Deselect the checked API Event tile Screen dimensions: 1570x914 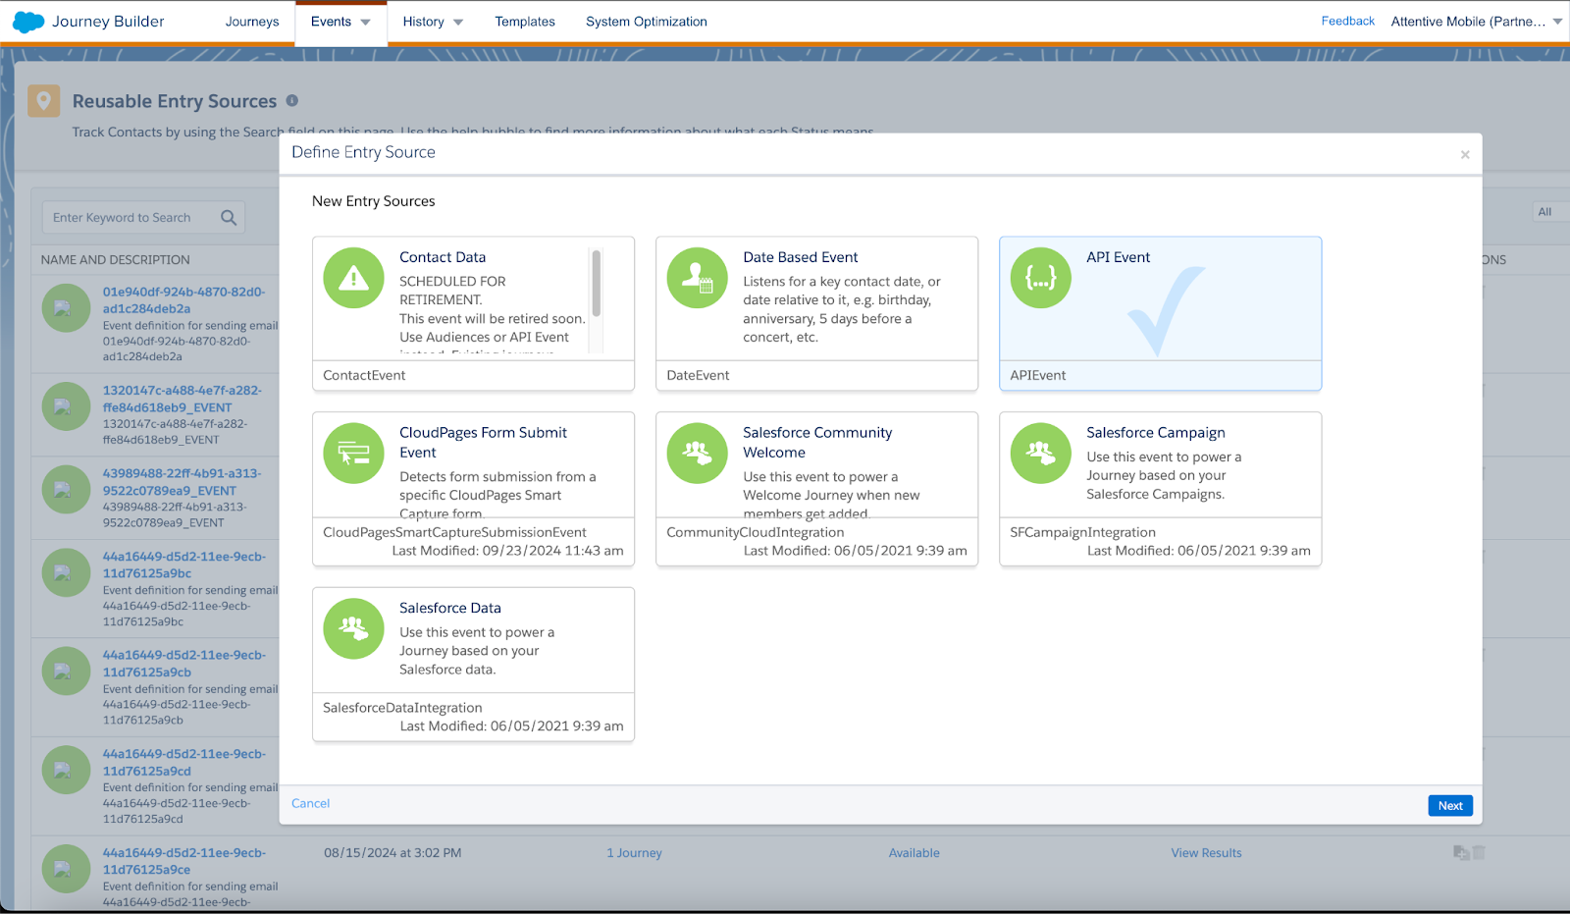pyautogui.click(x=1160, y=313)
